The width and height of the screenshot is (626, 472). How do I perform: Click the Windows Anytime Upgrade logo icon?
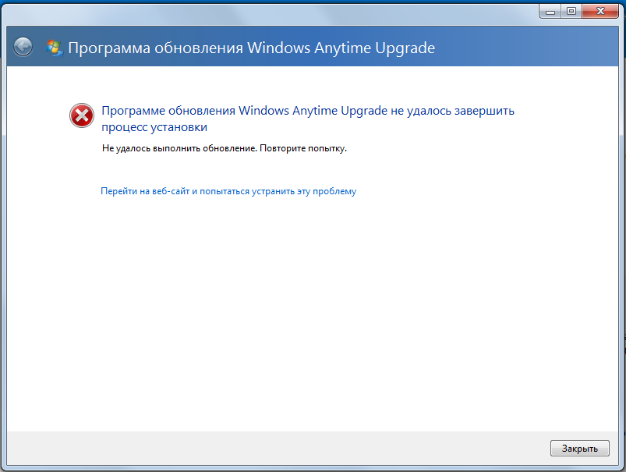click(54, 48)
